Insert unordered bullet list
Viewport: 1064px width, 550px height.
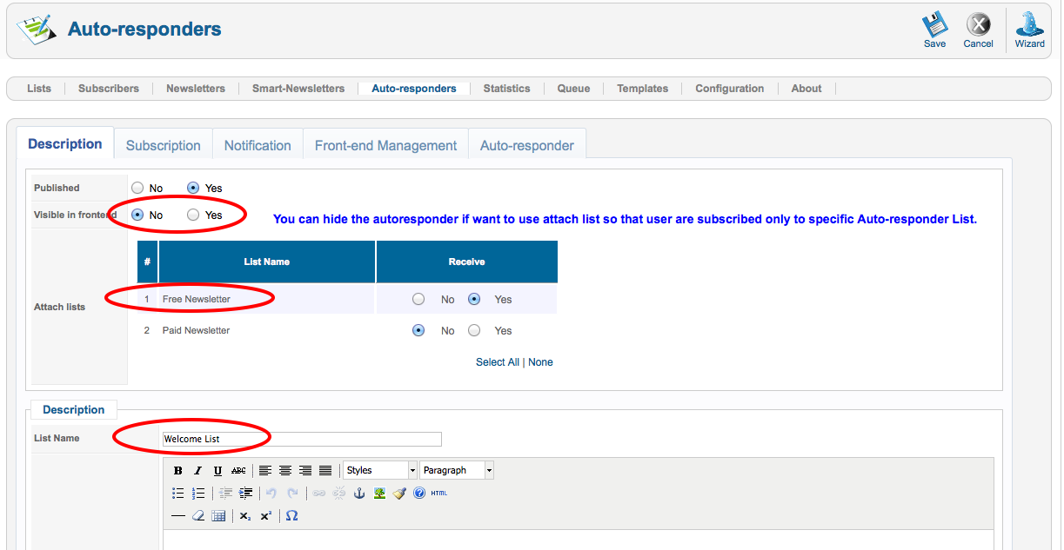[177, 493]
